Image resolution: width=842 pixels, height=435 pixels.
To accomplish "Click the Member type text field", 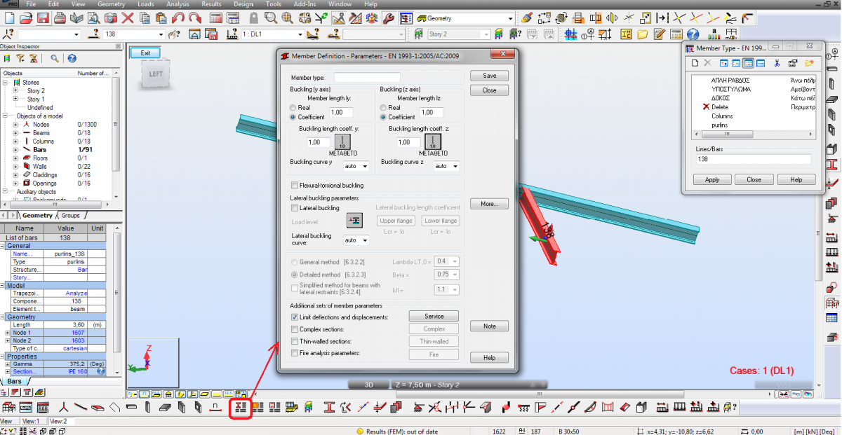I will (367, 77).
